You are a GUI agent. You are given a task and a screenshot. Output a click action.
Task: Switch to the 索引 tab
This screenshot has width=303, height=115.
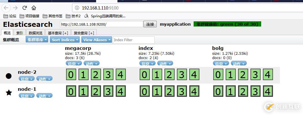(x=20, y=33)
